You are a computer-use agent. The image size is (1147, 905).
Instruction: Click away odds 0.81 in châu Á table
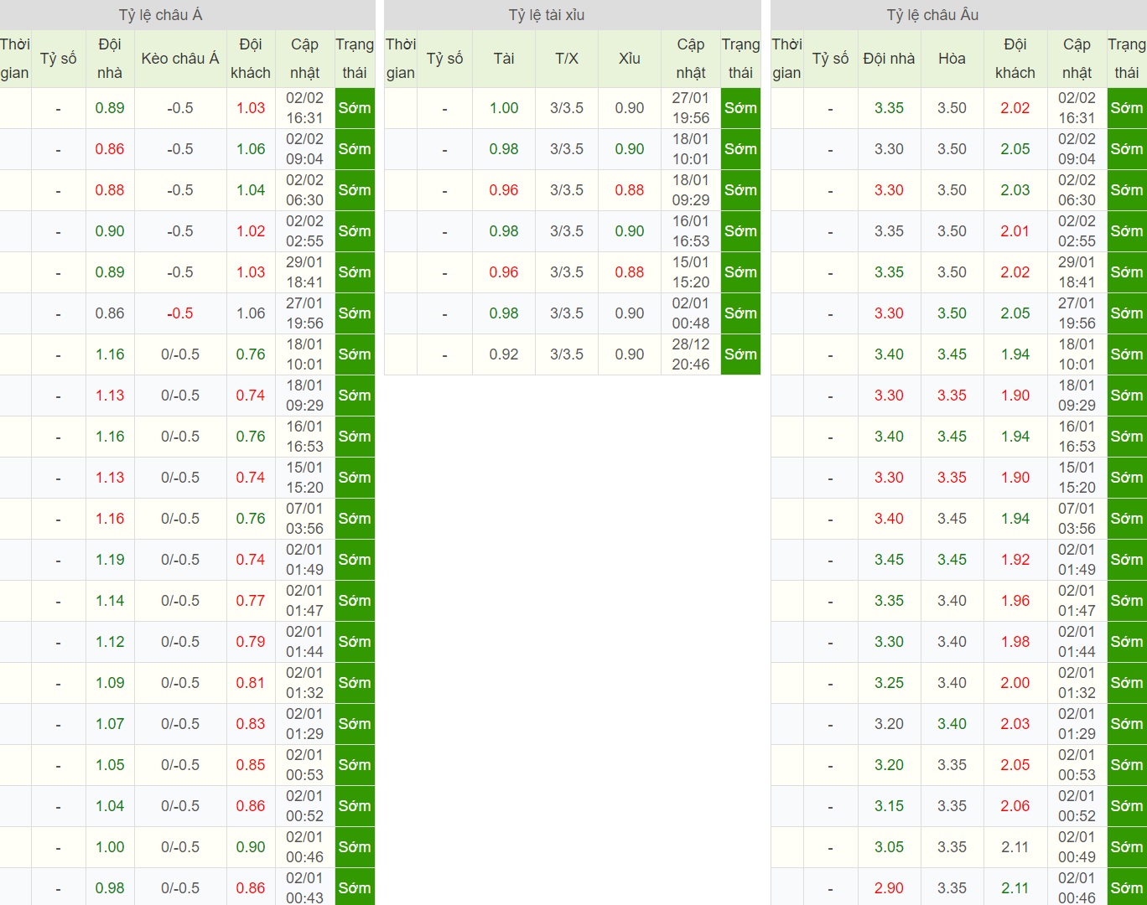[251, 683]
